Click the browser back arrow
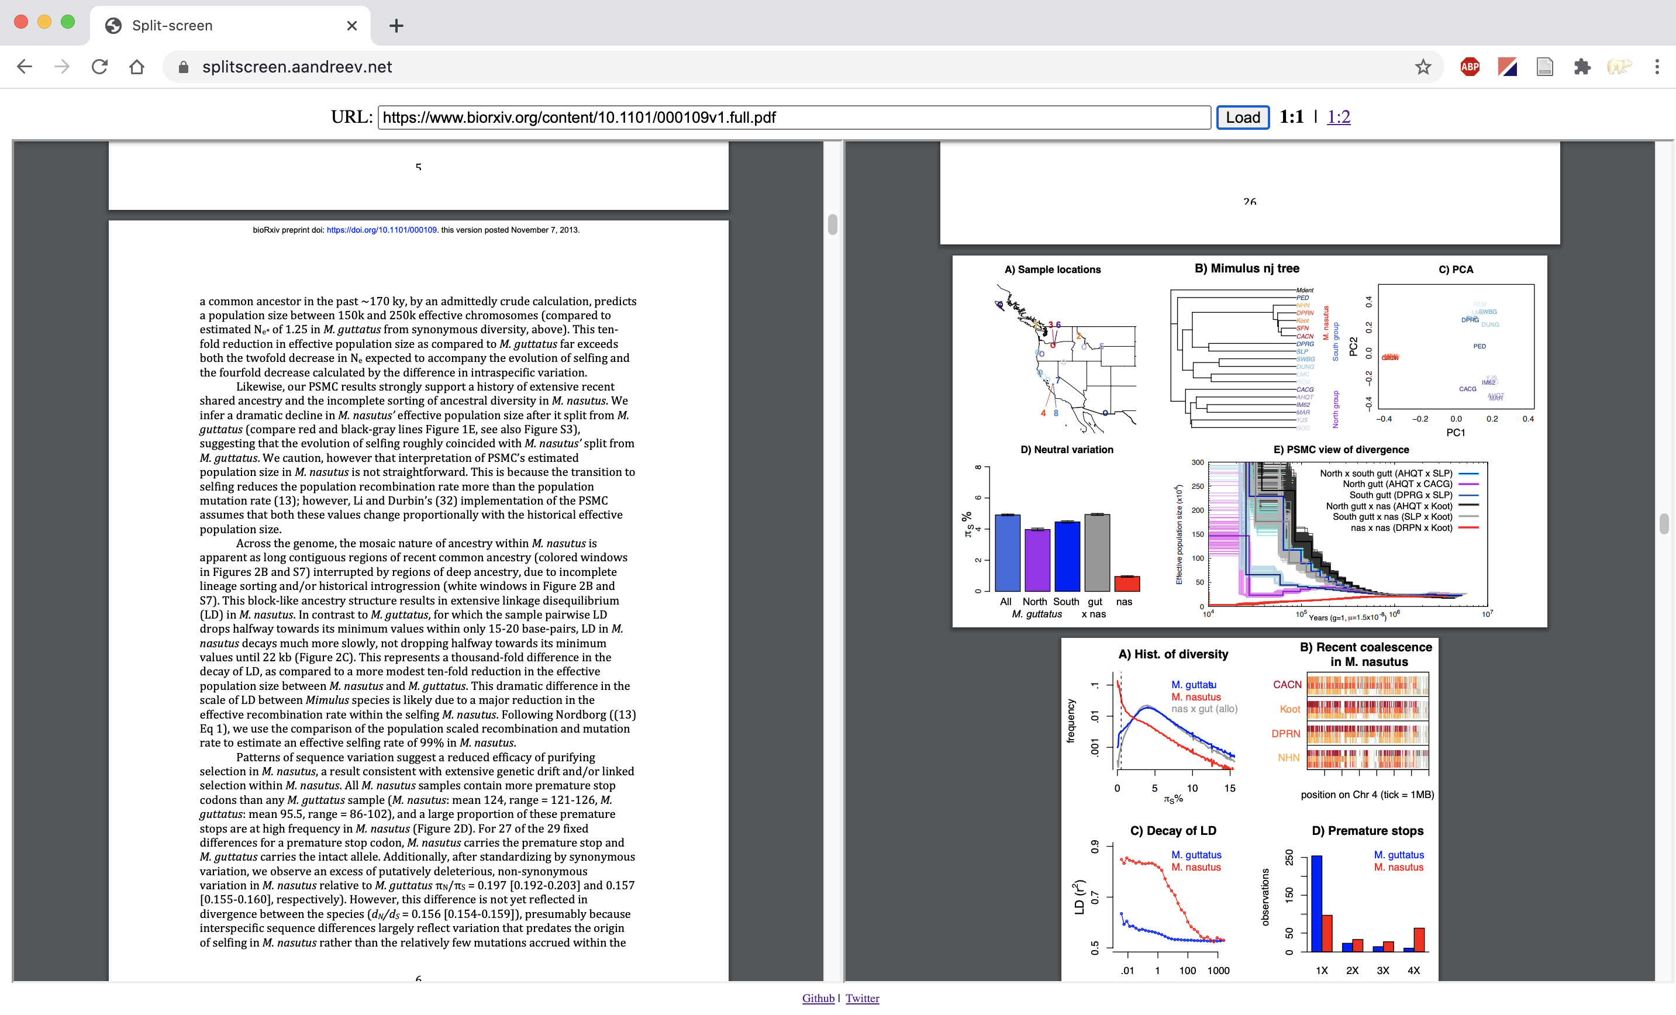 click(x=25, y=67)
